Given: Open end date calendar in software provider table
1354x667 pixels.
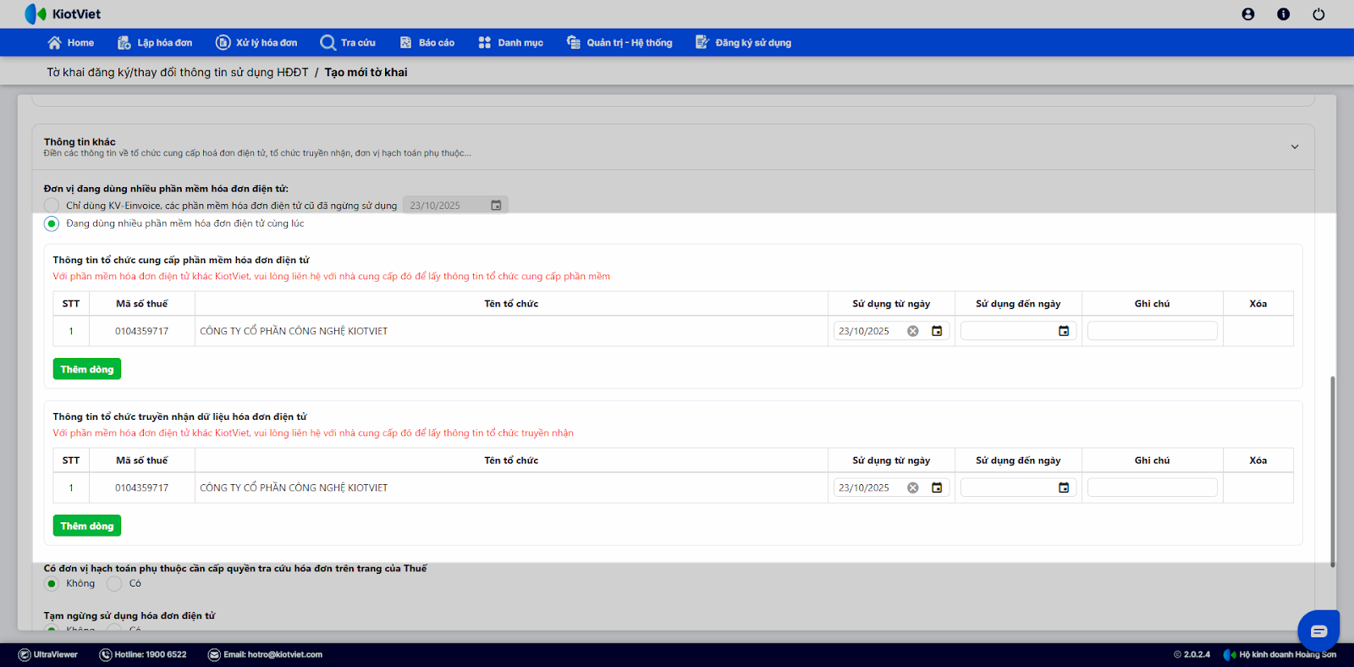Looking at the screenshot, I should click(x=1064, y=331).
